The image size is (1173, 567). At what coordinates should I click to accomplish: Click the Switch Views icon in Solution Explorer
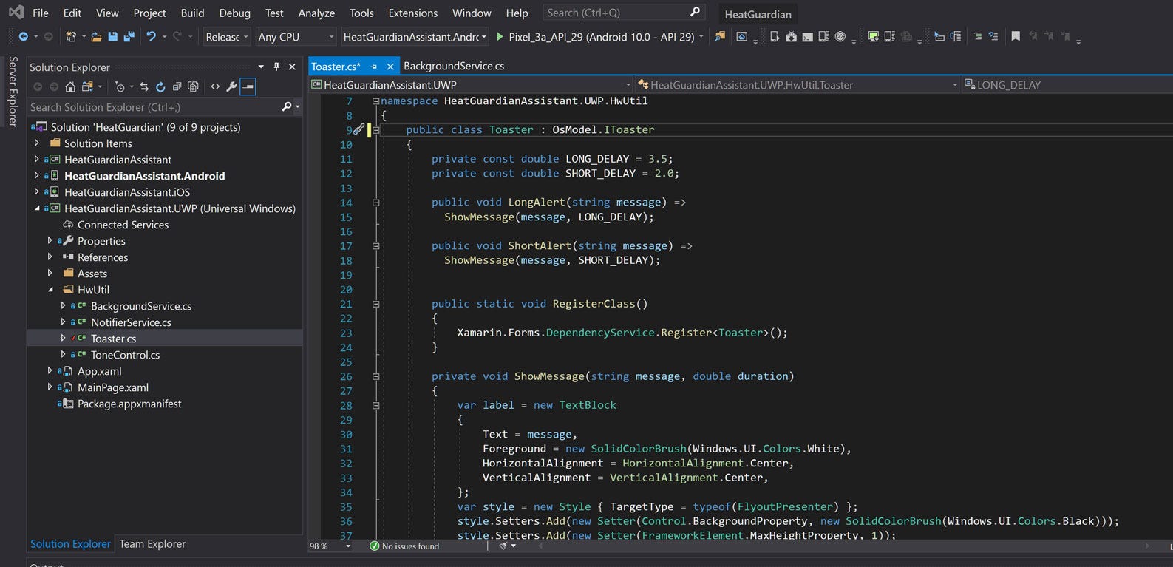[x=88, y=86]
